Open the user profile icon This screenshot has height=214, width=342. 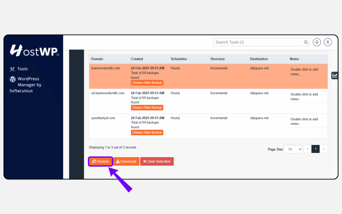[328, 42]
